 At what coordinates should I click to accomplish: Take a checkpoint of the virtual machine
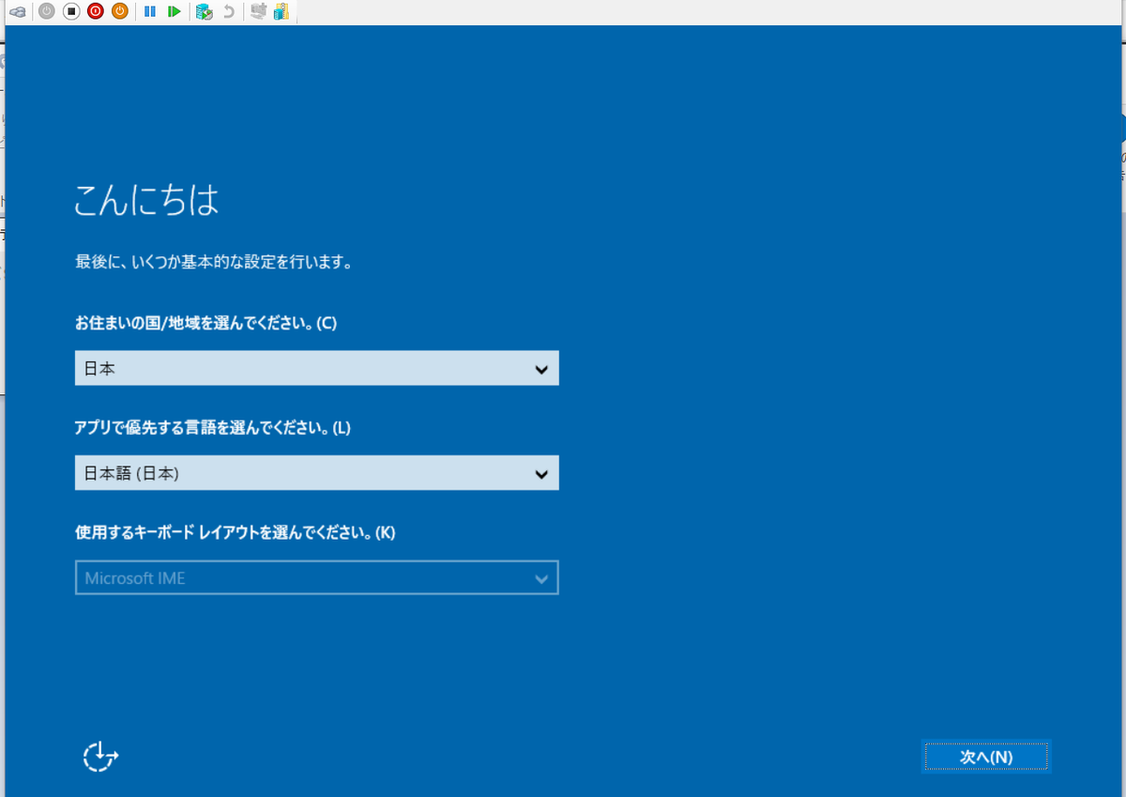[x=201, y=11]
